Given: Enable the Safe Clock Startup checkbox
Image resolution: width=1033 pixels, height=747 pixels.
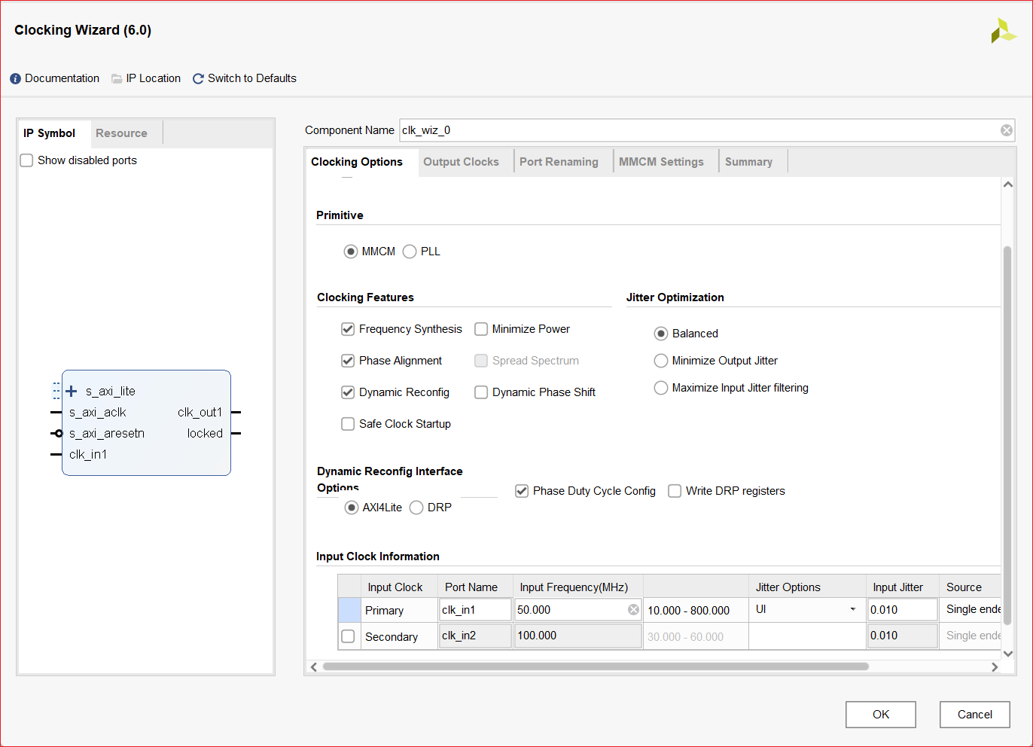Looking at the screenshot, I should pyautogui.click(x=348, y=424).
